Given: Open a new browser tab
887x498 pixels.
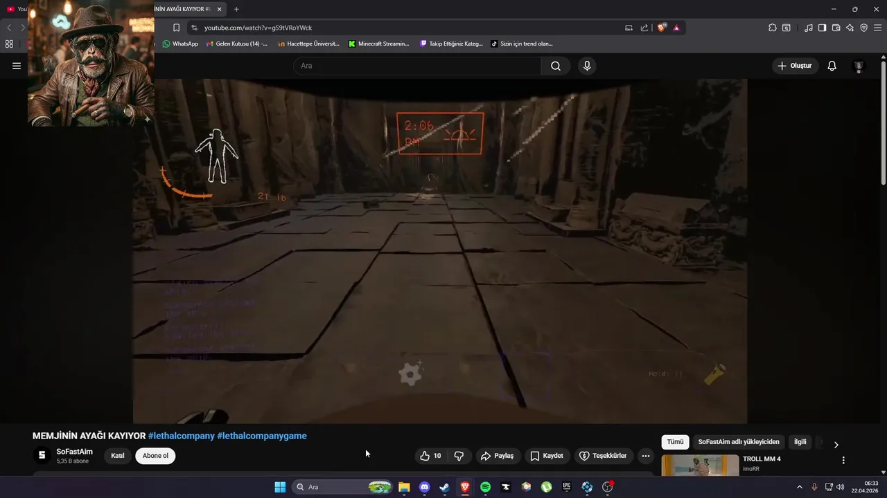Looking at the screenshot, I should 236,9.
